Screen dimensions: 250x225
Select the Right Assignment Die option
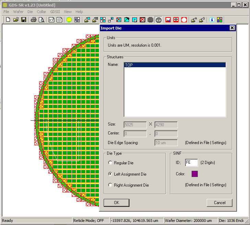tap(110, 185)
